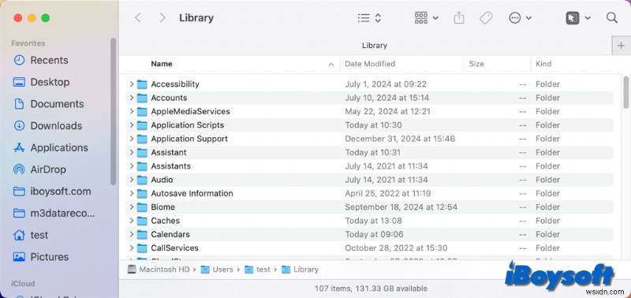Click the 107 items status text

[371, 289]
